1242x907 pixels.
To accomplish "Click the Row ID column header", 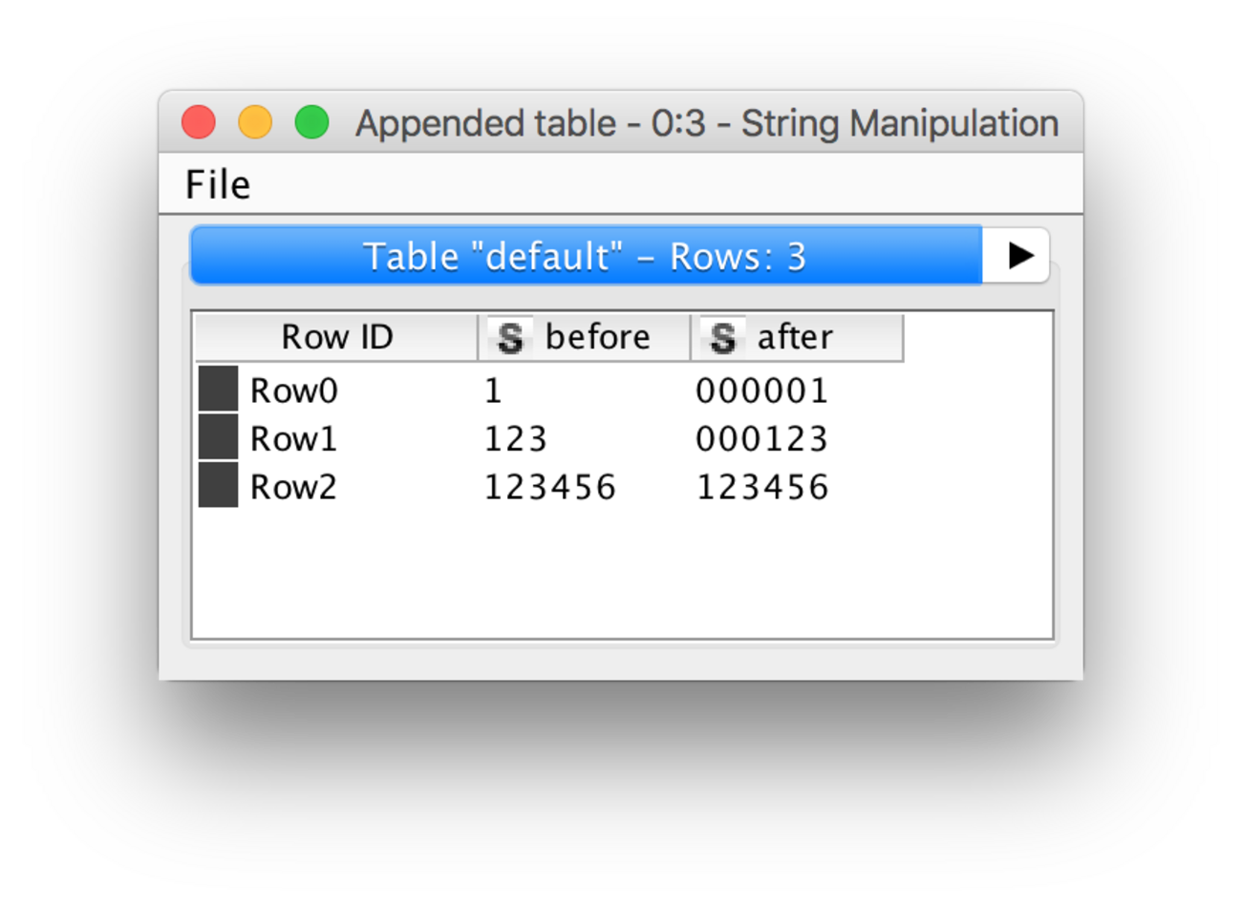I will click(336, 337).
